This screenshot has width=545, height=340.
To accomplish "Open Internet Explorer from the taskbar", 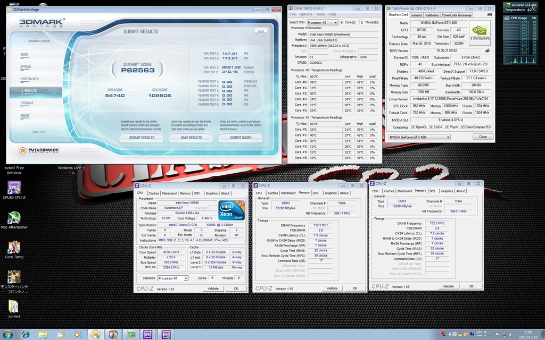I will click(x=25, y=334).
